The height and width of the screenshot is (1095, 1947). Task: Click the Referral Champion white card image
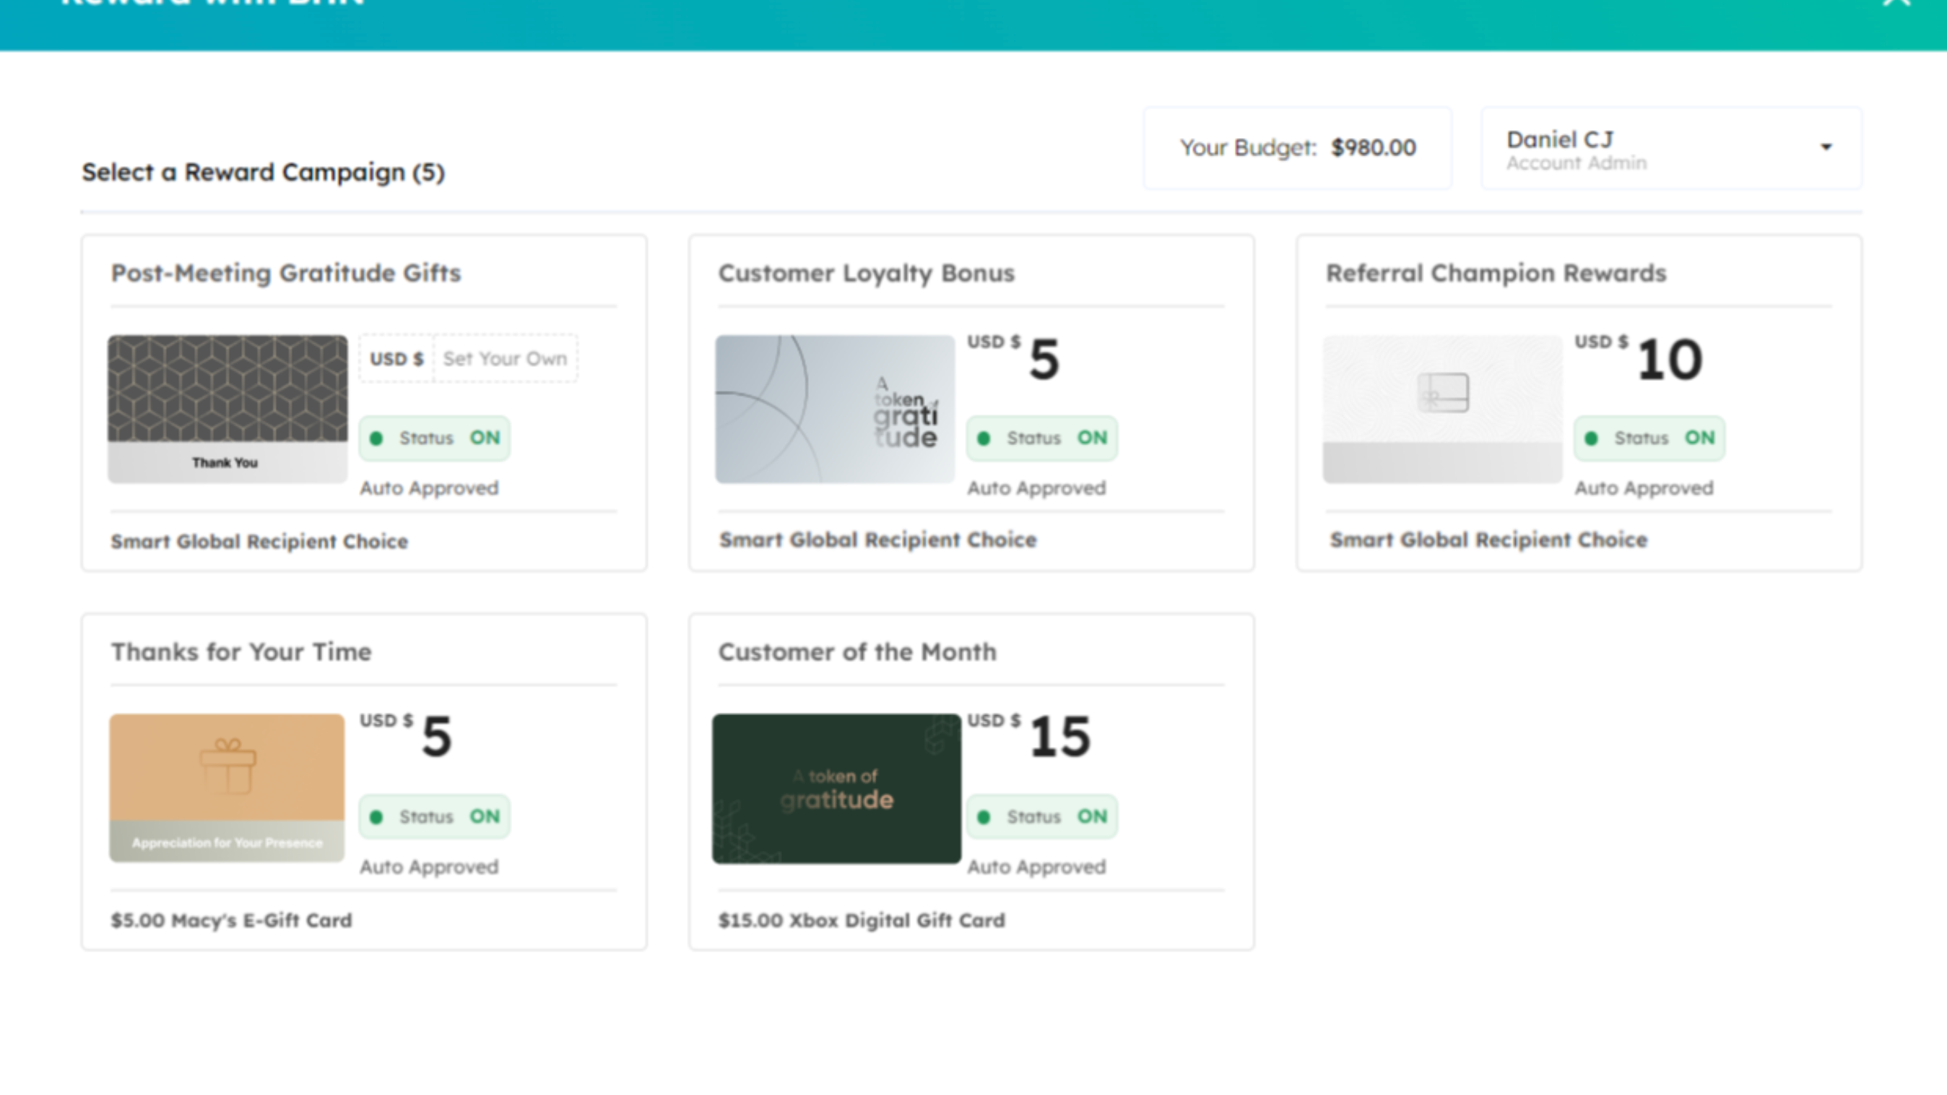tap(1442, 409)
